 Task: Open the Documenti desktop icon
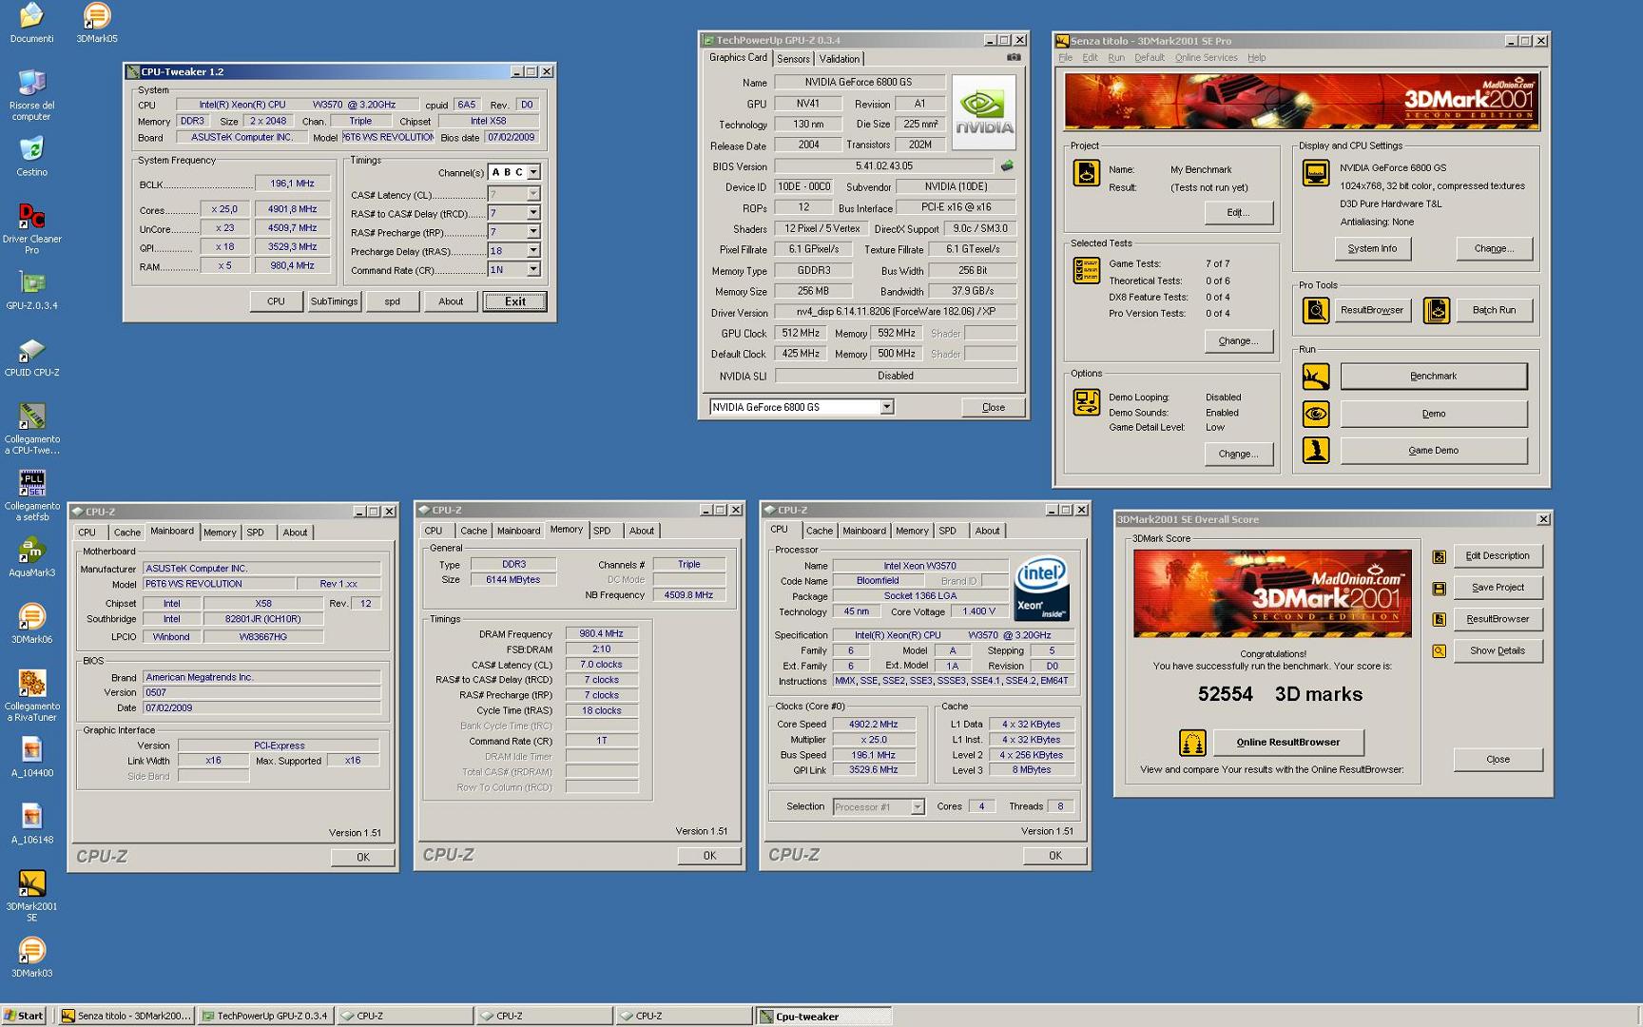pos(31,23)
